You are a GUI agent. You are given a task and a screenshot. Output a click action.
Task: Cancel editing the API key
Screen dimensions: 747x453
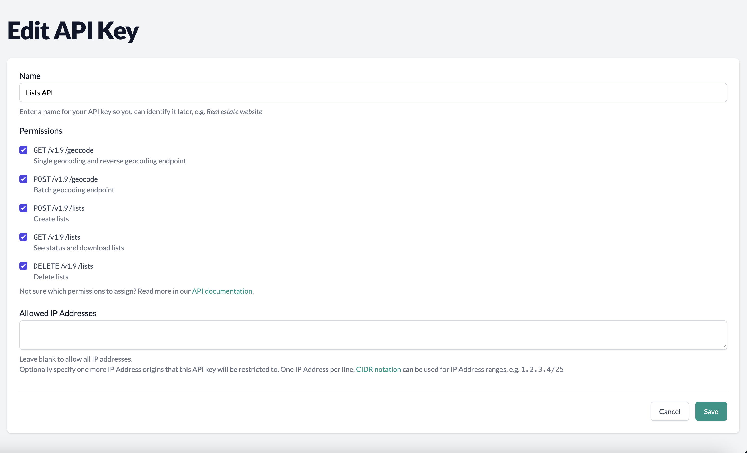coord(670,411)
